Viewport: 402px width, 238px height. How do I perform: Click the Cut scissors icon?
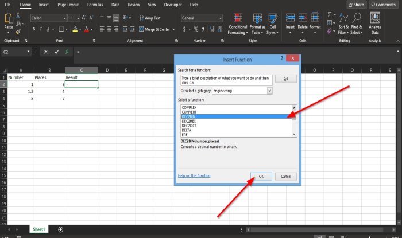[18, 16]
